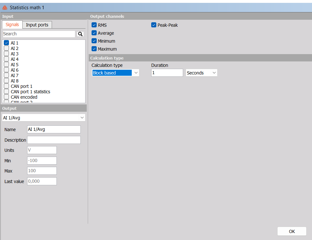Open the Calculation type dropdown
The width and height of the screenshot is (312, 240).
coord(115,73)
